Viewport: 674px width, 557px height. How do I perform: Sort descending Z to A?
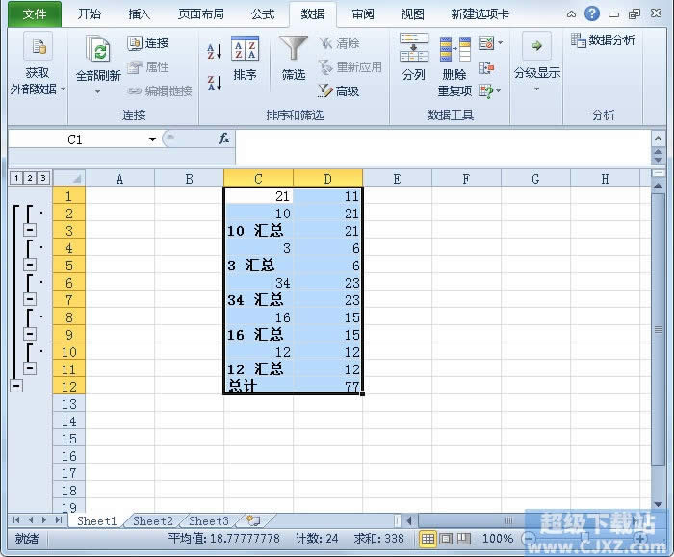point(214,83)
